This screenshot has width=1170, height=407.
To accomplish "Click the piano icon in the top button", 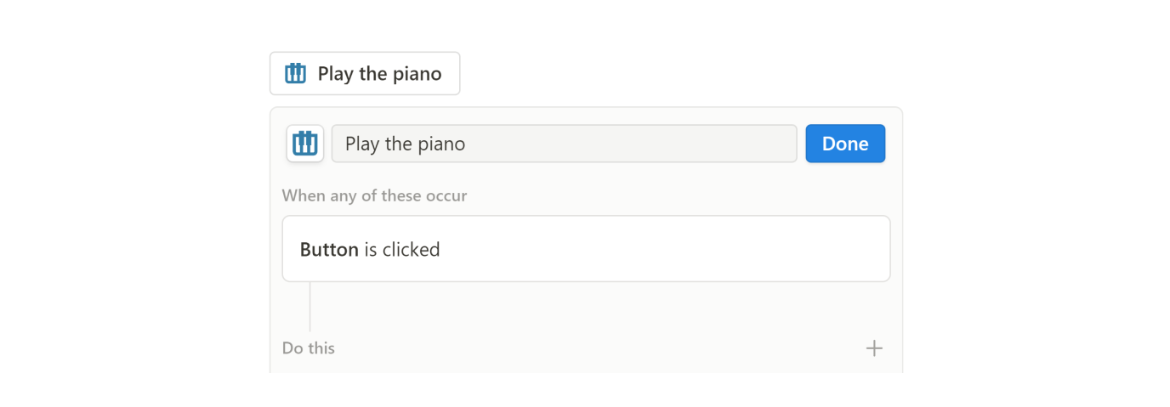I will (x=295, y=73).
